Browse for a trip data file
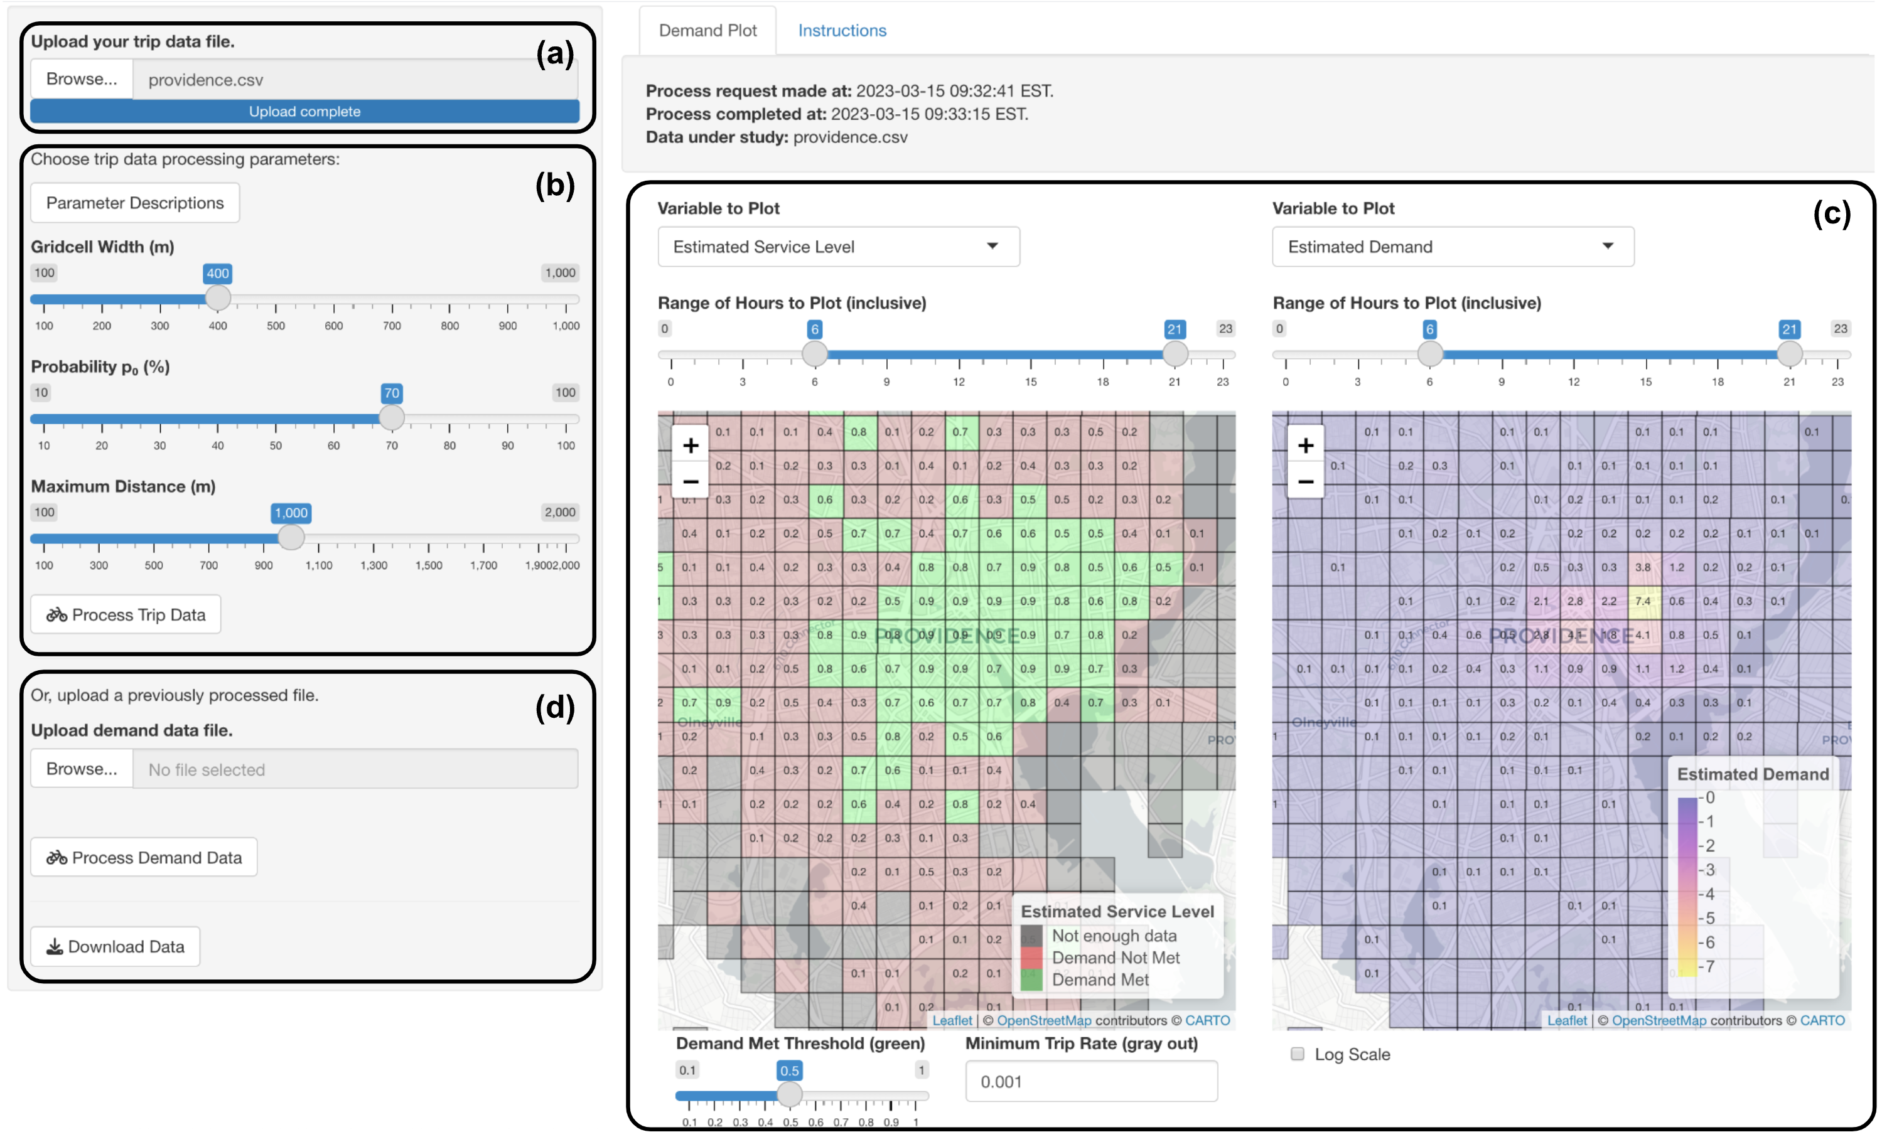The width and height of the screenshot is (1882, 1137). click(x=82, y=80)
